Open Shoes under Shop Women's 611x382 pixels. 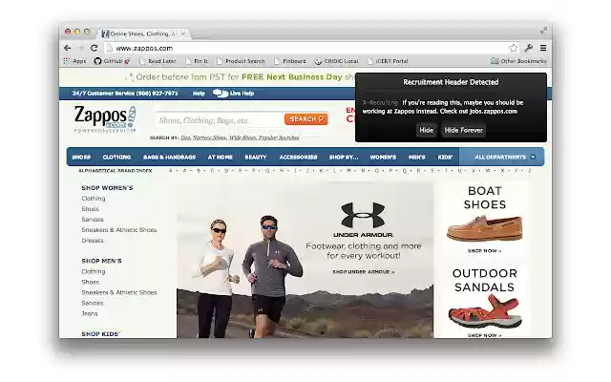[90, 209]
